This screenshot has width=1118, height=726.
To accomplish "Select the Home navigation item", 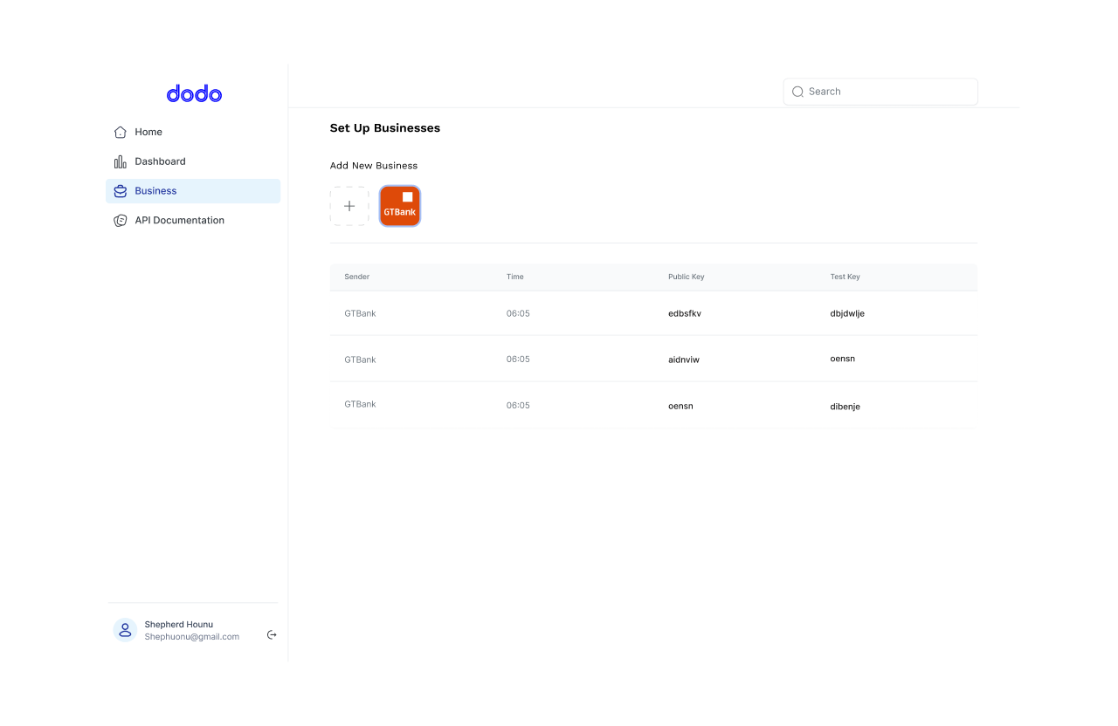I will [148, 132].
